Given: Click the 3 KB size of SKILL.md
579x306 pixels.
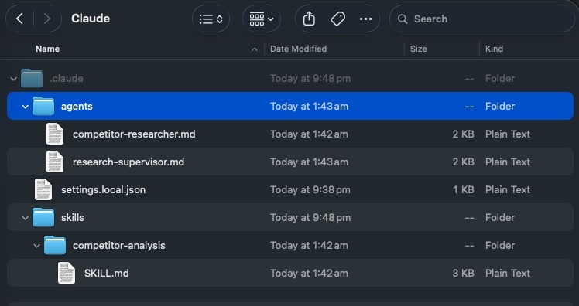Looking at the screenshot, I should pyautogui.click(x=463, y=274).
